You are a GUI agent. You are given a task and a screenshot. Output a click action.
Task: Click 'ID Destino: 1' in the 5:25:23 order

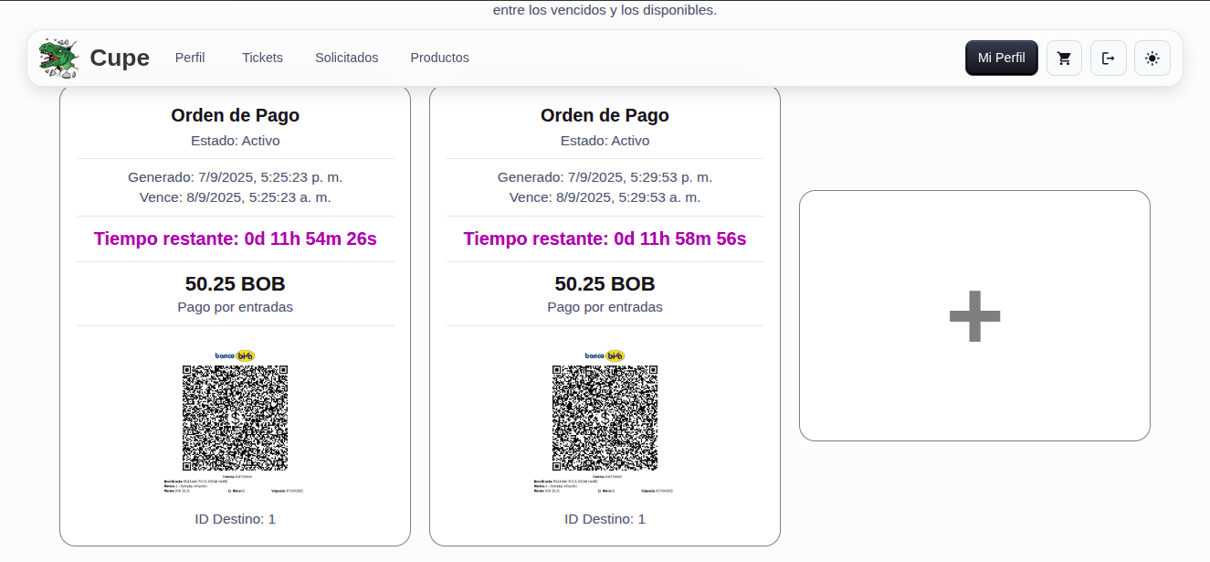236,519
